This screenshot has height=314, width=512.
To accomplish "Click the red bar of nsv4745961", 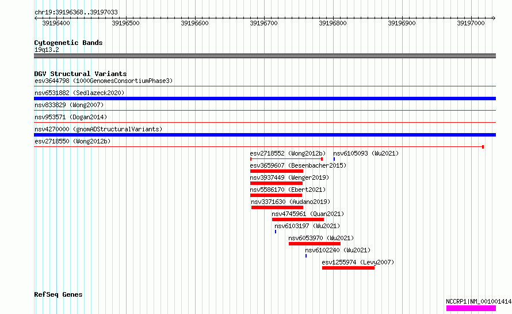I will (x=298, y=220).
